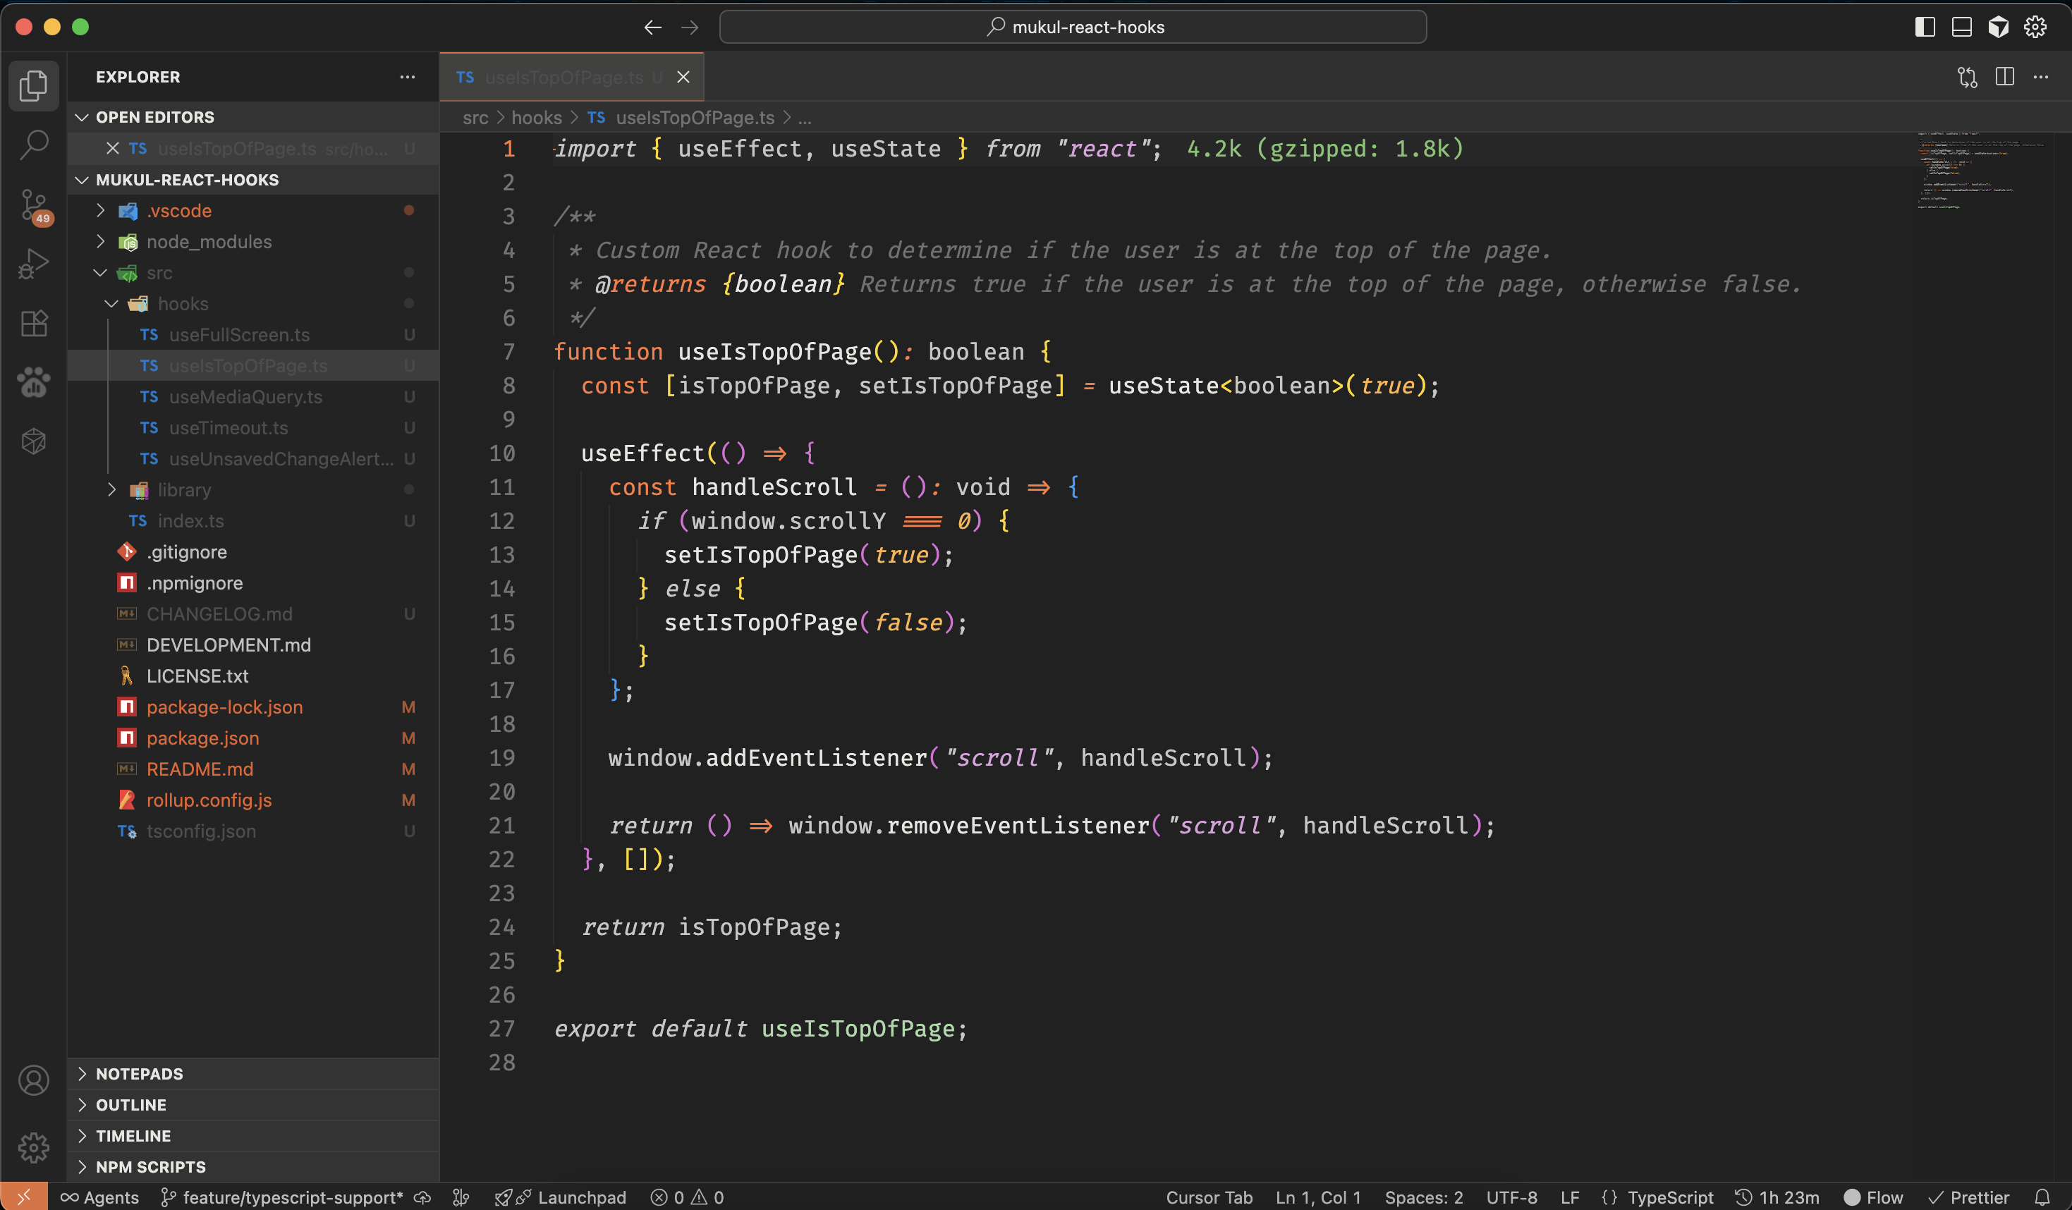Click the hooks breadcrumb segment

click(x=536, y=118)
